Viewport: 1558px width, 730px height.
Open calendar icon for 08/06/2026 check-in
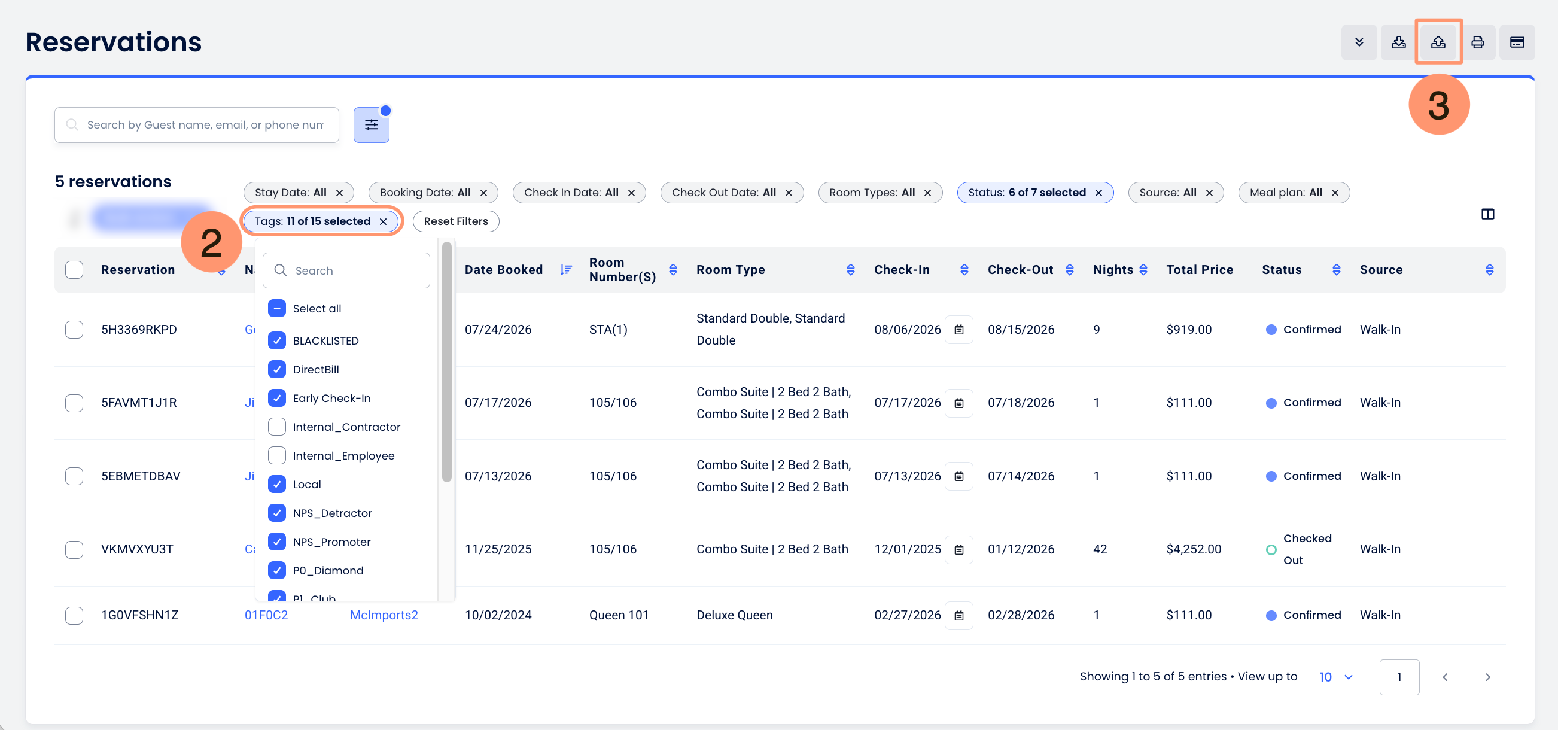(x=958, y=330)
